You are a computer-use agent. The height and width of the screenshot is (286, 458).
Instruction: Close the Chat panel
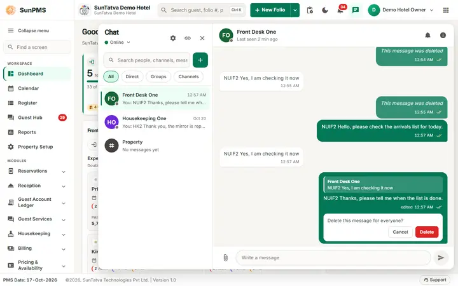click(202, 38)
